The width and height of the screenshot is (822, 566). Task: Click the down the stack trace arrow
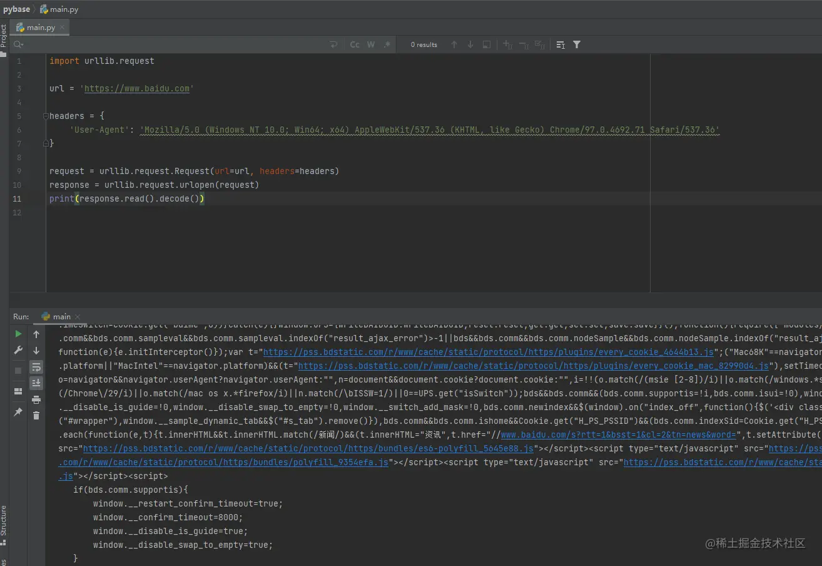tap(36, 351)
